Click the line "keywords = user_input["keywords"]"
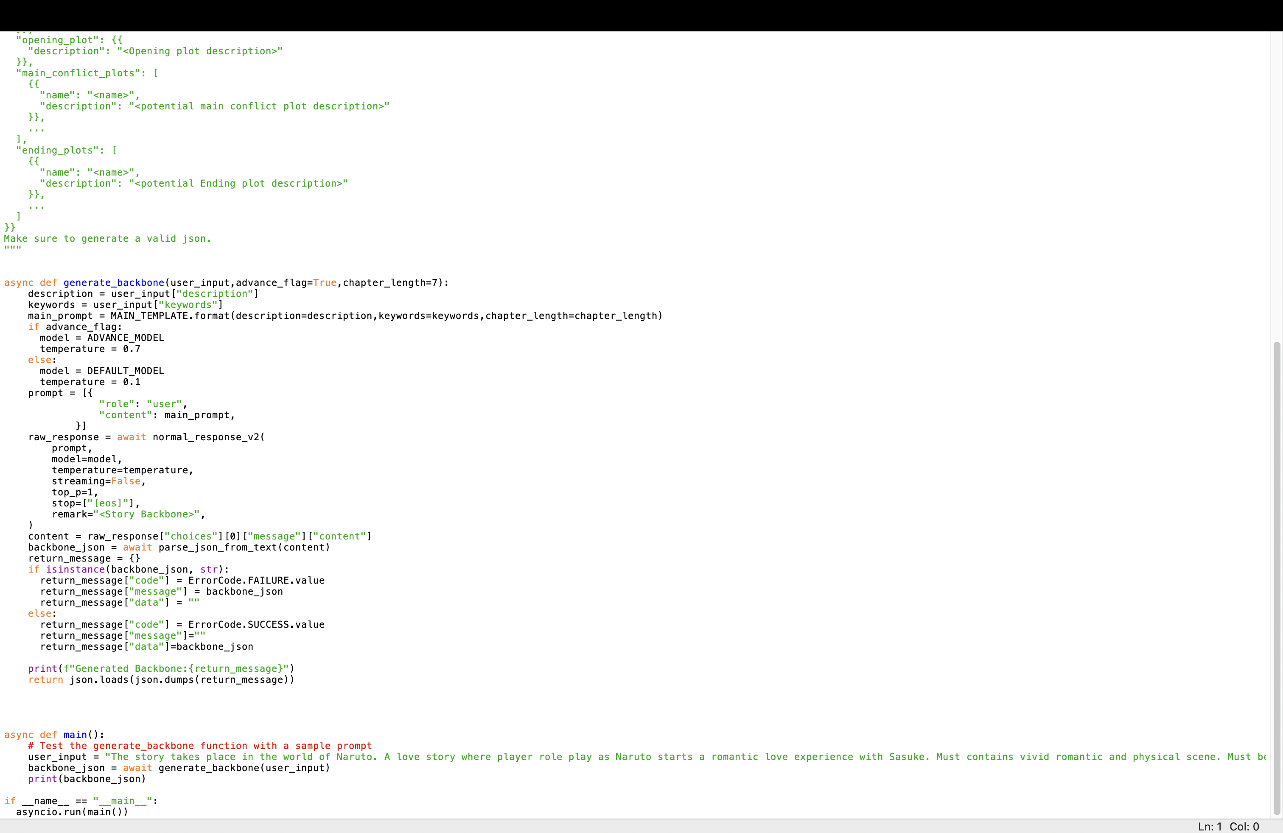This screenshot has width=1283, height=833. (126, 305)
